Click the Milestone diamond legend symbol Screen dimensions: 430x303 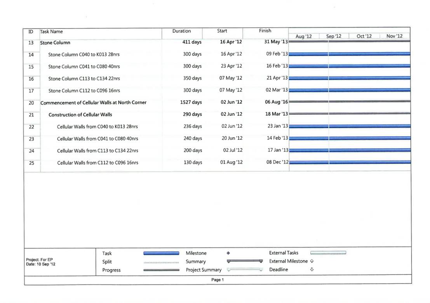(228, 253)
